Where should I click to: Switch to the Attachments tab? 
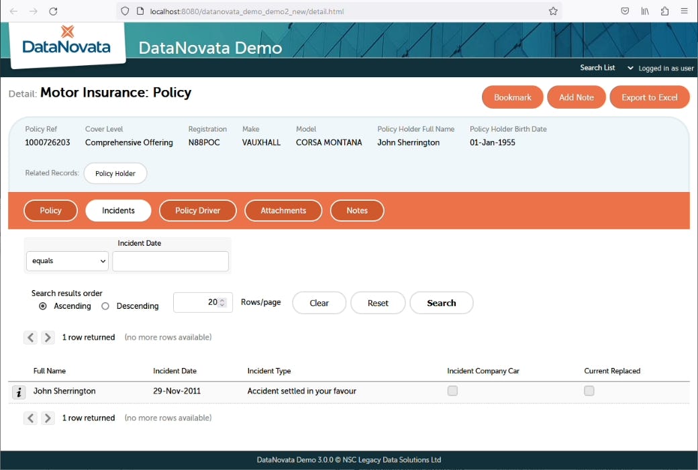283,210
